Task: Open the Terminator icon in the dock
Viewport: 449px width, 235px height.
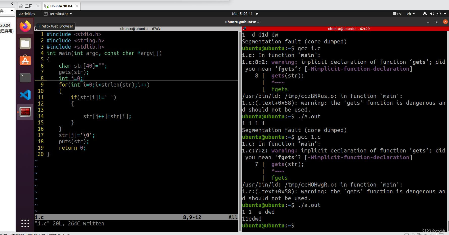Action: (25, 112)
